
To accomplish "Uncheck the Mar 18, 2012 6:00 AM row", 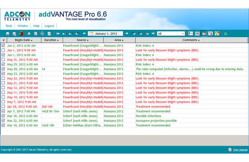I will point(3,125).
